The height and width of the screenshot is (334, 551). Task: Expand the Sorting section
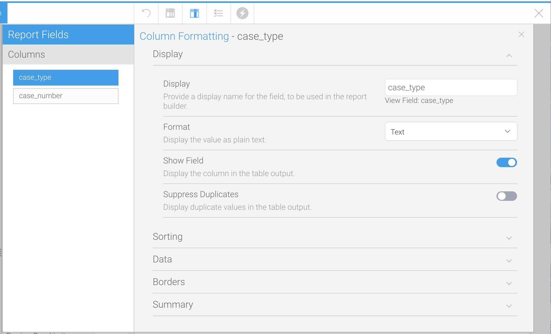[x=509, y=238]
